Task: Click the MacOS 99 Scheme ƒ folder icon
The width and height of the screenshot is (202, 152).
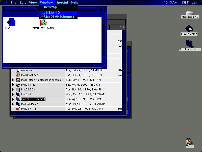Action: coord(18,99)
